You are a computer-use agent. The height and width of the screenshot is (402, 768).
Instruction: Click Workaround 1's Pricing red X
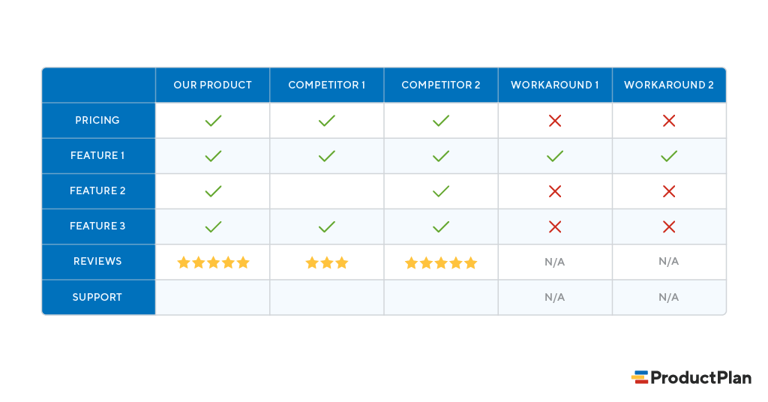click(555, 121)
